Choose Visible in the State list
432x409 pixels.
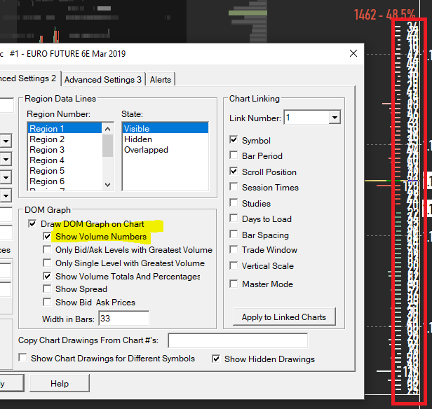click(166, 128)
